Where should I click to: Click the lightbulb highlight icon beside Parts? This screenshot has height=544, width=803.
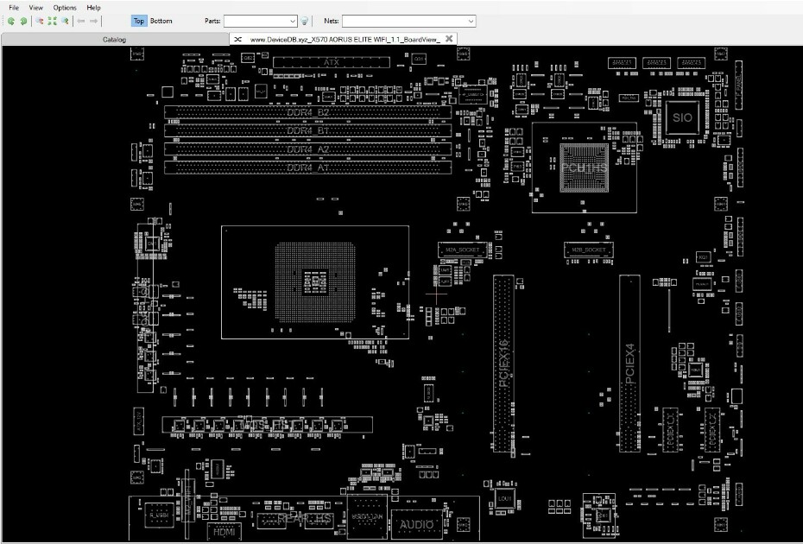(x=304, y=21)
